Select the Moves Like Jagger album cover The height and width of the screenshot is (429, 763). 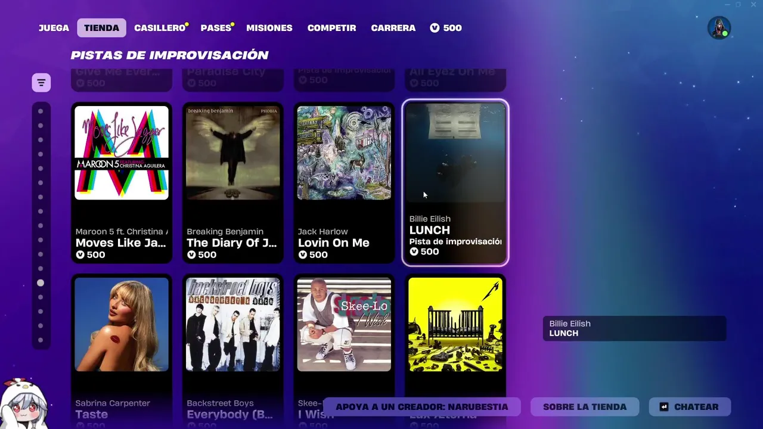(x=122, y=153)
